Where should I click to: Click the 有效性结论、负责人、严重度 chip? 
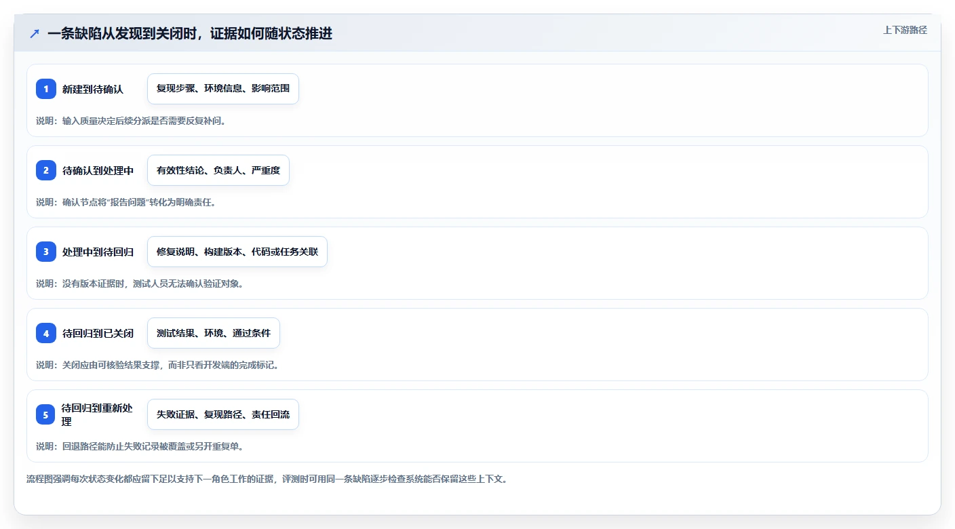[218, 170]
